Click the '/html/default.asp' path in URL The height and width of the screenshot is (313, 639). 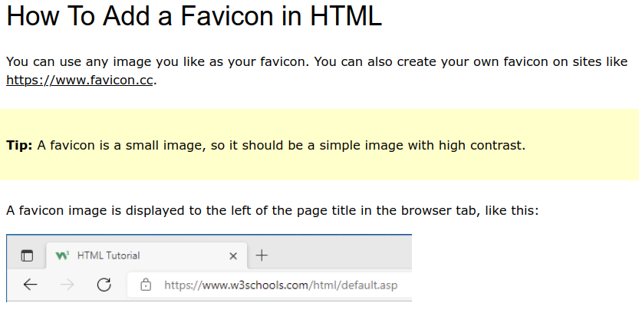click(x=354, y=285)
